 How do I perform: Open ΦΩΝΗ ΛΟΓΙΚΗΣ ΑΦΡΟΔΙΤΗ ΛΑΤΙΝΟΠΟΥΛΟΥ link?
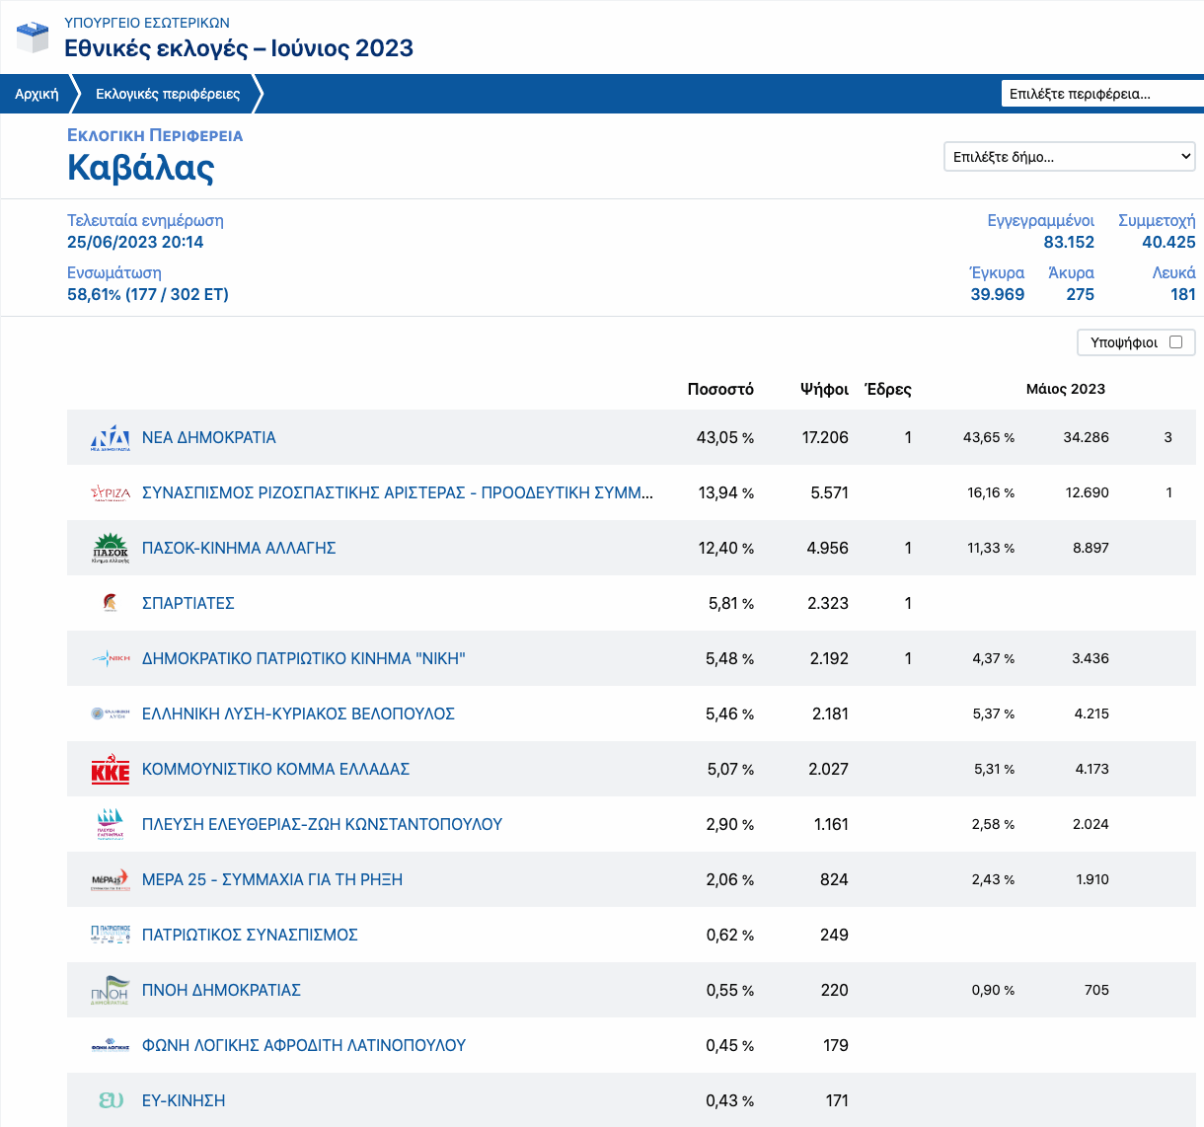pos(304,1045)
